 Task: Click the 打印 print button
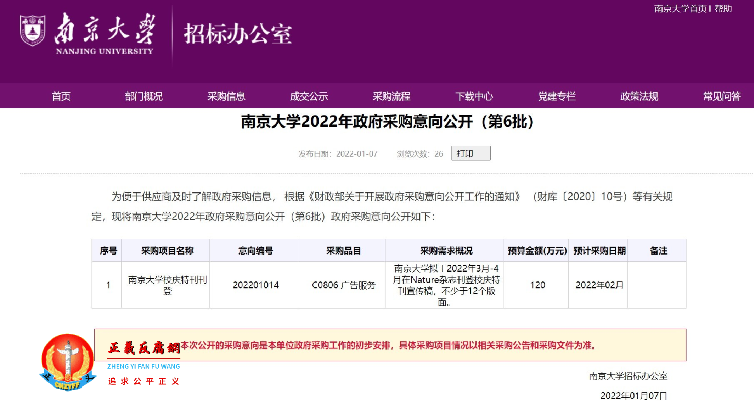[470, 153]
